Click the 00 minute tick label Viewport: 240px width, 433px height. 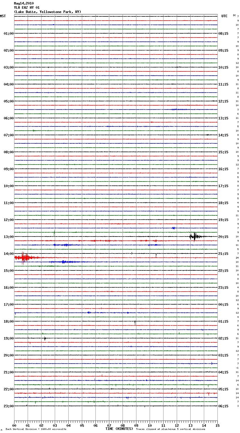(x=14, y=425)
